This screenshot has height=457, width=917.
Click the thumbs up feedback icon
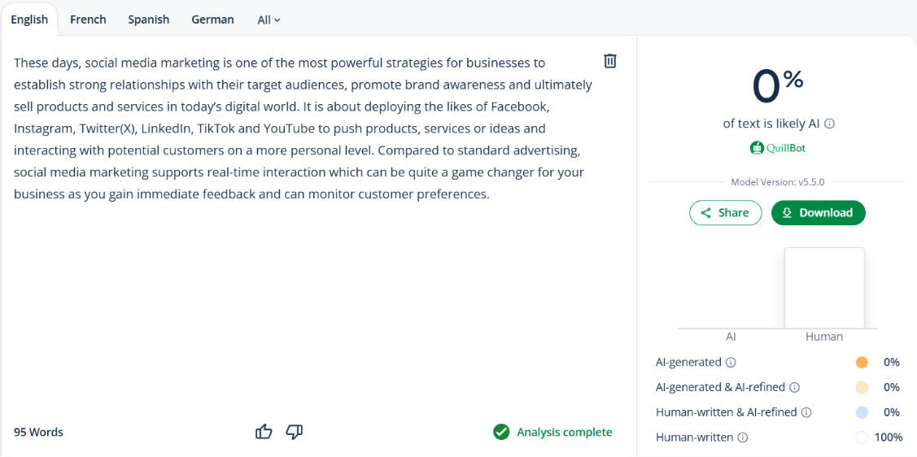(264, 432)
